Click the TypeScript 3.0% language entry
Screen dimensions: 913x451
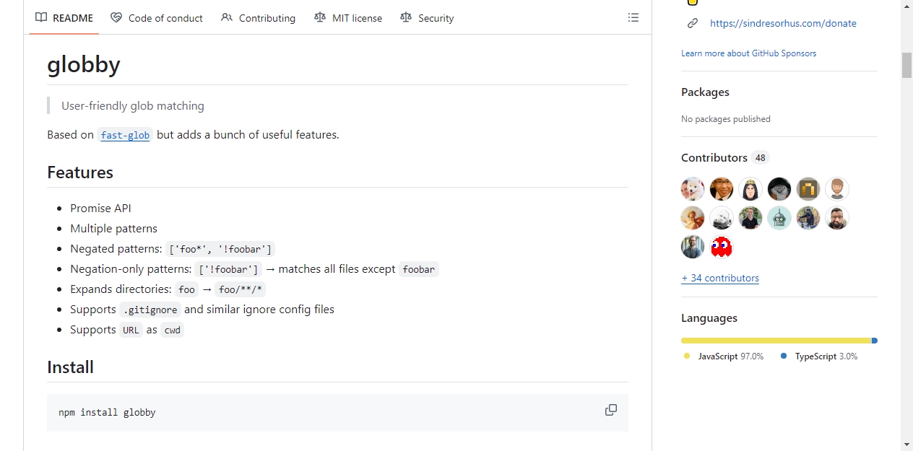point(819,356)
